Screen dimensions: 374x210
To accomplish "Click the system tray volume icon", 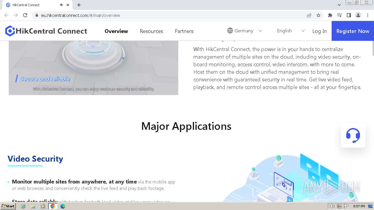I will pos(332,206).
